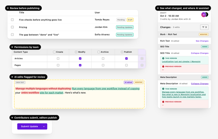Open 'The gap between "done" and "live"' entry
The width and height of the screenshot is (218, 139).
pos(39,35)
